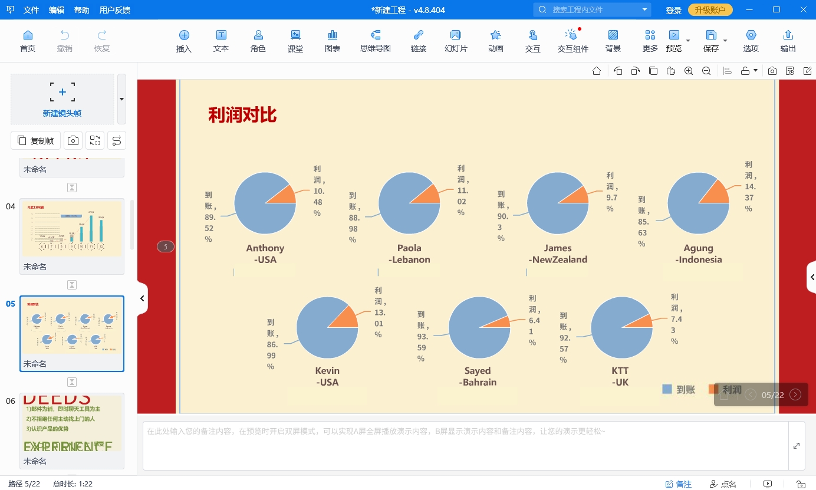Click the 点名 roll call button
Viewport: 816px width, 490px height.
tap(723, 484)
